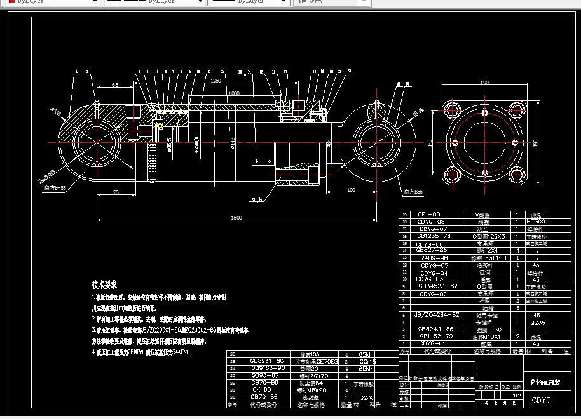Select the 技术要求 heading text

coord(105,283)
